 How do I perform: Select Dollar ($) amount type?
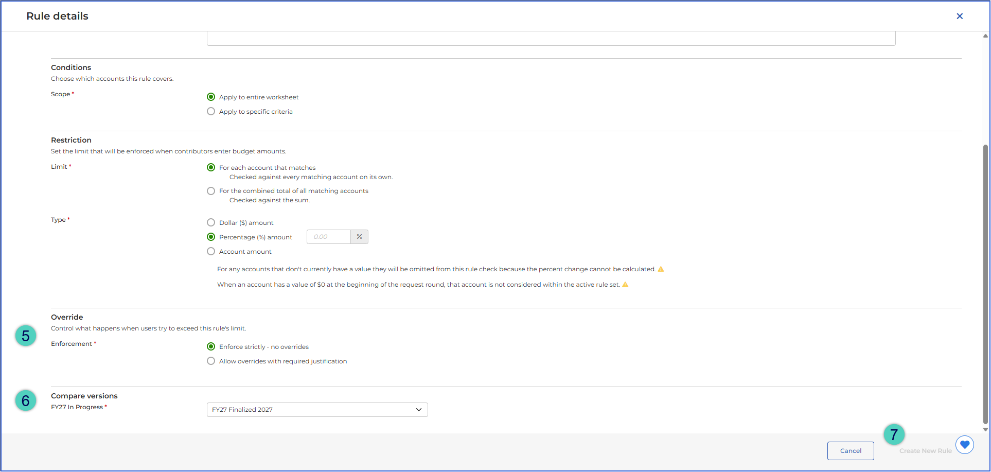(x=211, y=222)
